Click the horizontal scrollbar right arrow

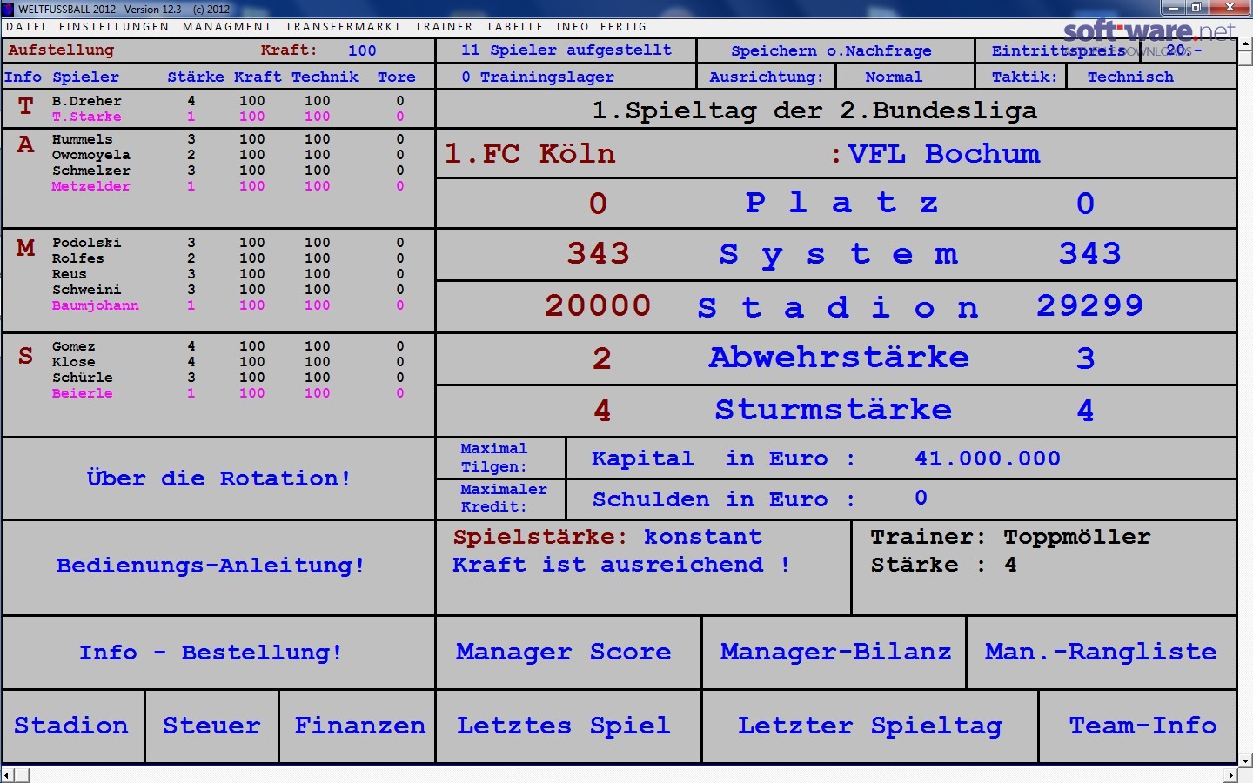click(1230, 774)
